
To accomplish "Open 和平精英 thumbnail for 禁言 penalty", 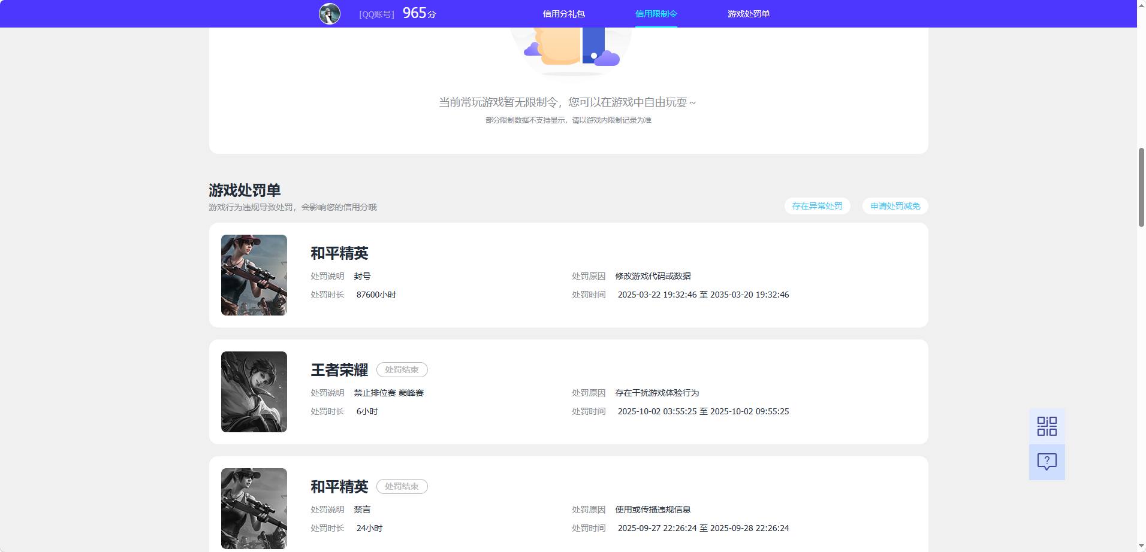I will (x=254, y=508).
